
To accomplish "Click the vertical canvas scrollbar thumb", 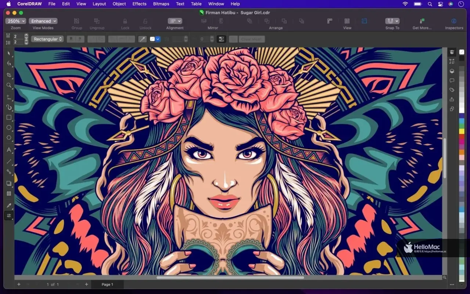I will click(x=444, y=158).
